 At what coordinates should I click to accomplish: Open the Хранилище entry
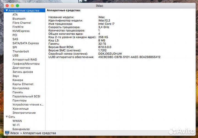pyautogui.click(x=20, y=109)
